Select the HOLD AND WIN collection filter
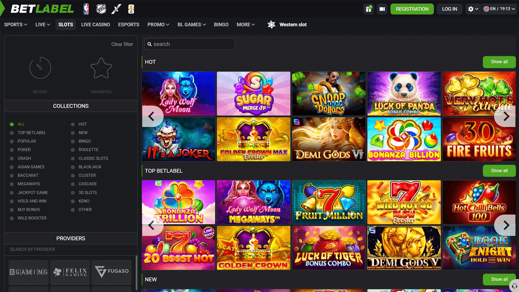Screen dimensions: 519x292 click(x=28, y=201)
